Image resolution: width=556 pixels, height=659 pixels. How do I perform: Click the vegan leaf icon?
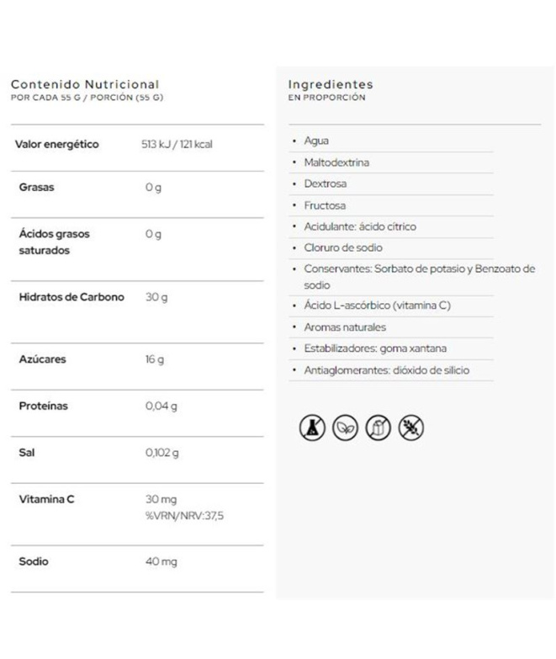[345, 428]
